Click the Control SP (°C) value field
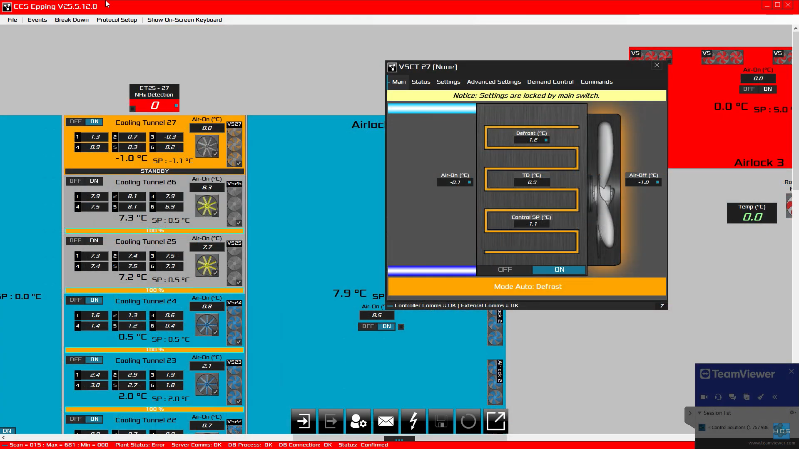 click(x=532, y=224)
